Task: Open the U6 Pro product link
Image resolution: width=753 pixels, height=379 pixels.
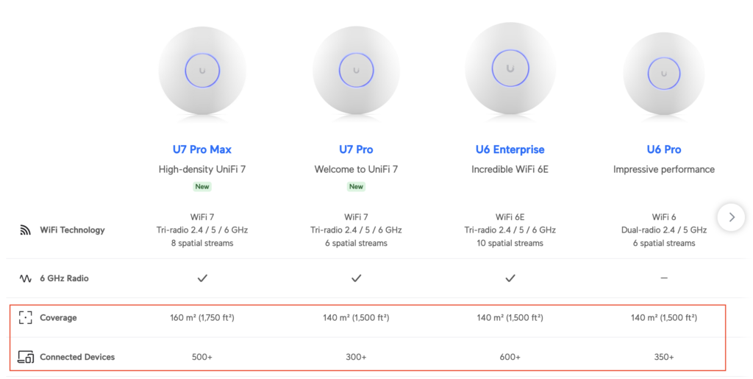Action: click(x=664, y=149)
